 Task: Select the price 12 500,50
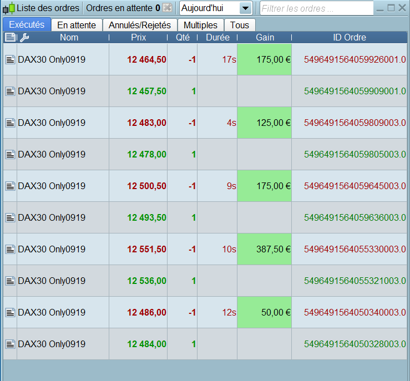tap(146, 186)
